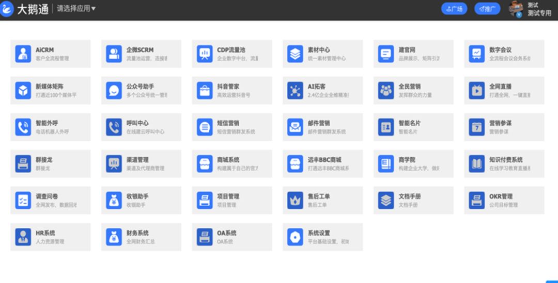Open the 新媒体矩阵 cube icon
The width and height of the screenshot is (558, 283).
(x=23, y=91)
